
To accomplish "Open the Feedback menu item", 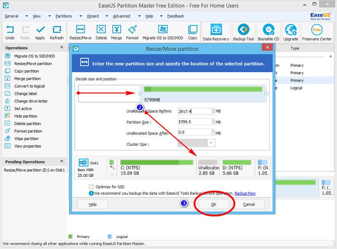I will click(x=176, y=16).
